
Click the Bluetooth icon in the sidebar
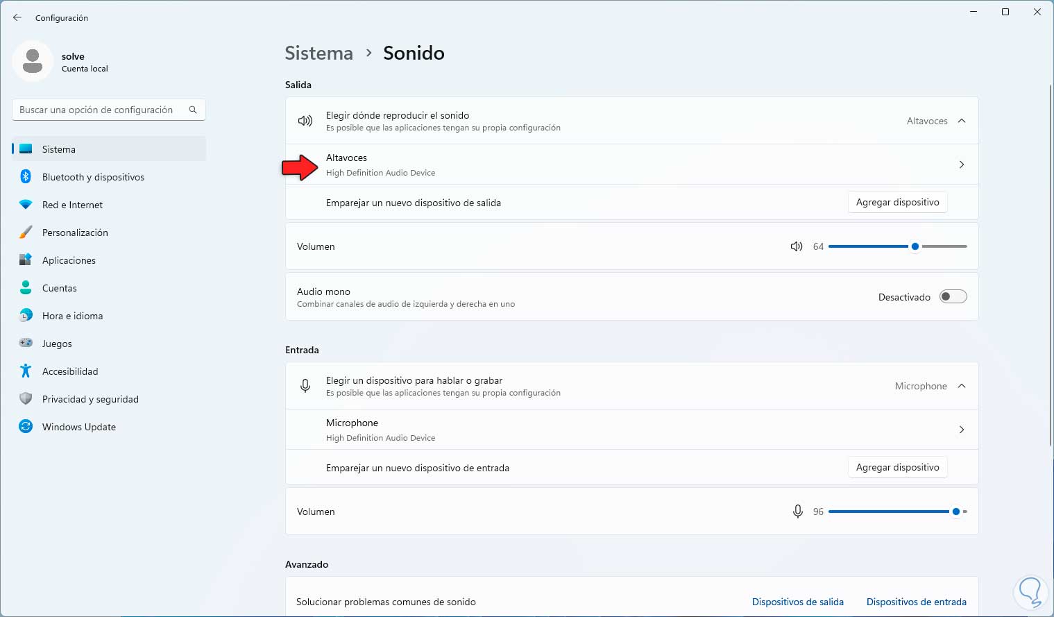point(26,177)
